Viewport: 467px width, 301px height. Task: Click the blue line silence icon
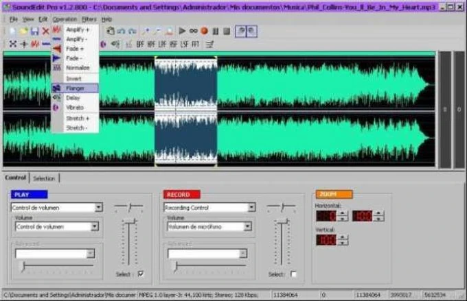tap(46, 44)
